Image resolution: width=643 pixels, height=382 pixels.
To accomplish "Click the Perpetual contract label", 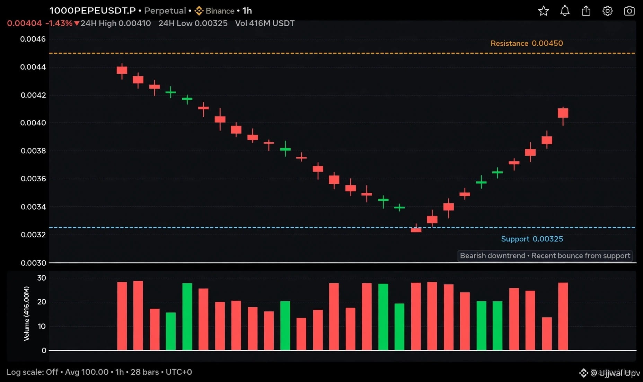I will point(165,11).
